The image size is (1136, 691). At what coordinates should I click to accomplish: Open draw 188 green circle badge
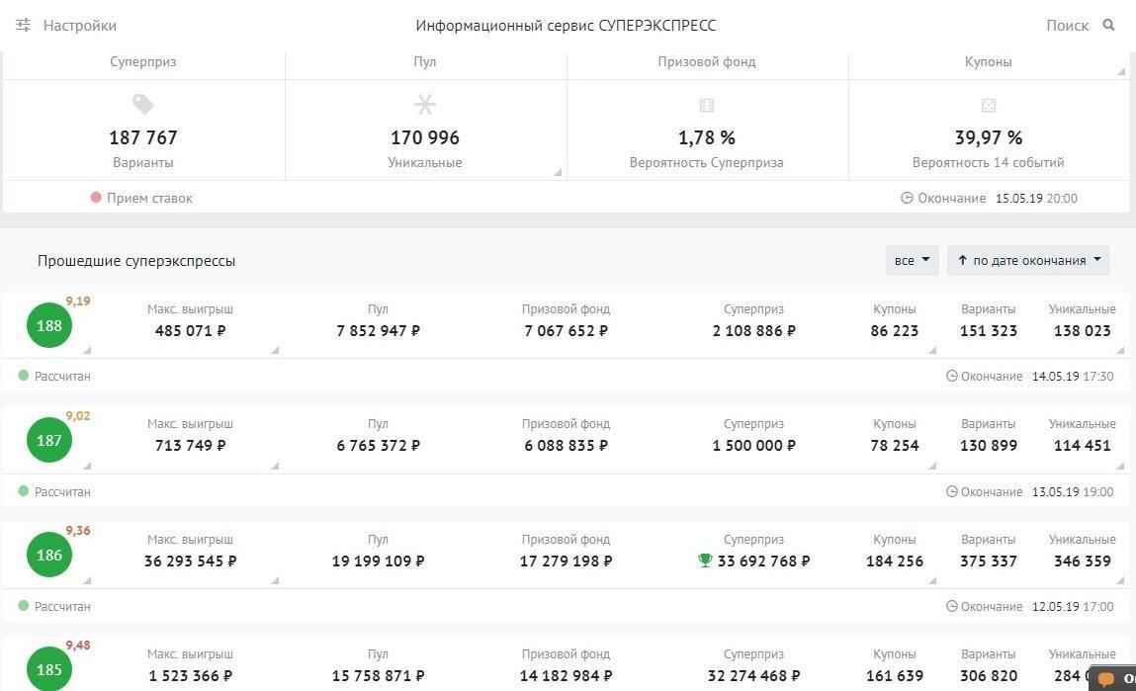coord(49,325)
